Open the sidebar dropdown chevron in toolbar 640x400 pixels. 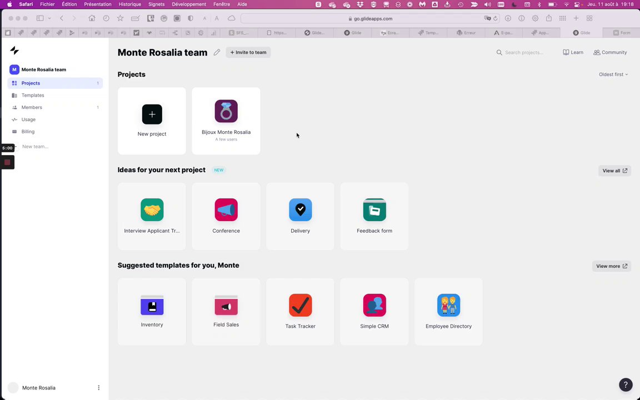click(x=49, y=18)
